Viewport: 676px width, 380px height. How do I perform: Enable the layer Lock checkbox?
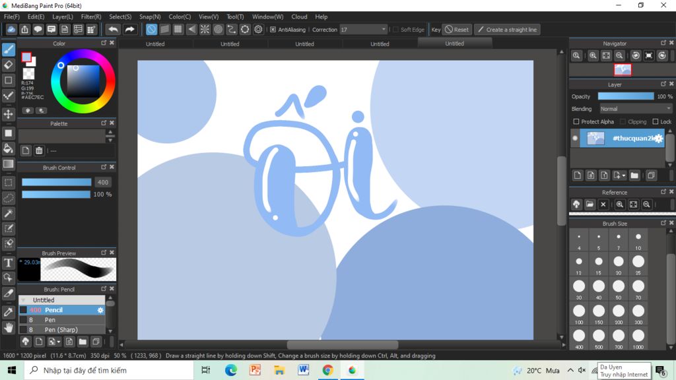click(656, 122)
